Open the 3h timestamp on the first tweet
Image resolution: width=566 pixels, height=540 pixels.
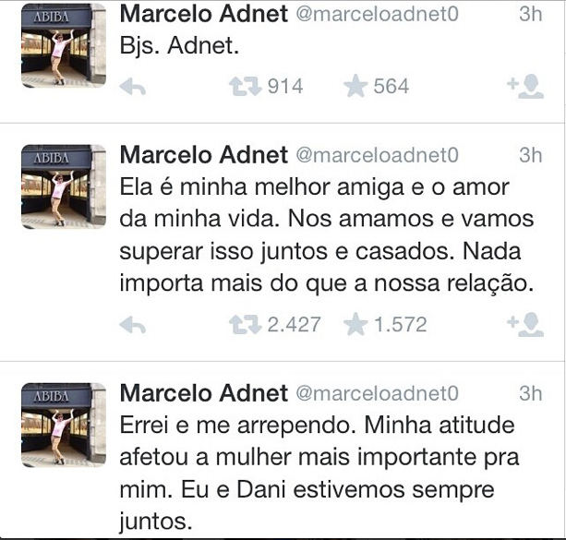point(530,16)
